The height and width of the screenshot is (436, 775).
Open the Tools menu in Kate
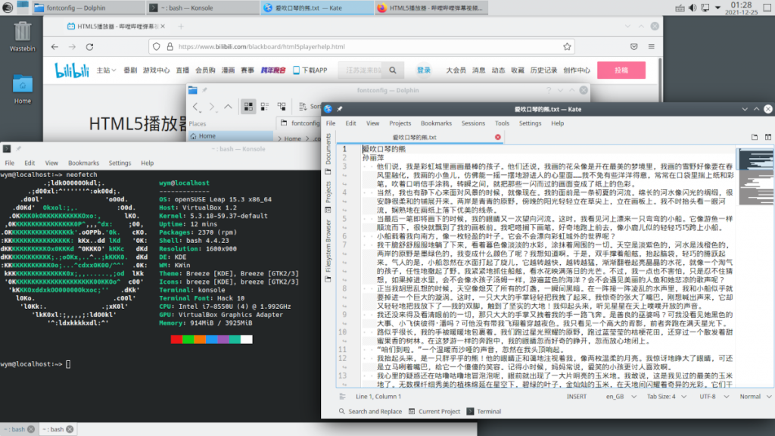(x=501, y=122)
